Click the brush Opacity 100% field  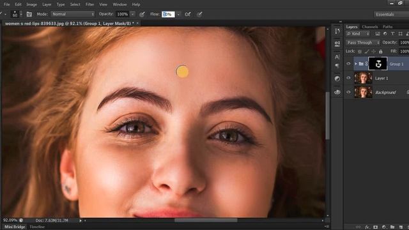(122, 14)
